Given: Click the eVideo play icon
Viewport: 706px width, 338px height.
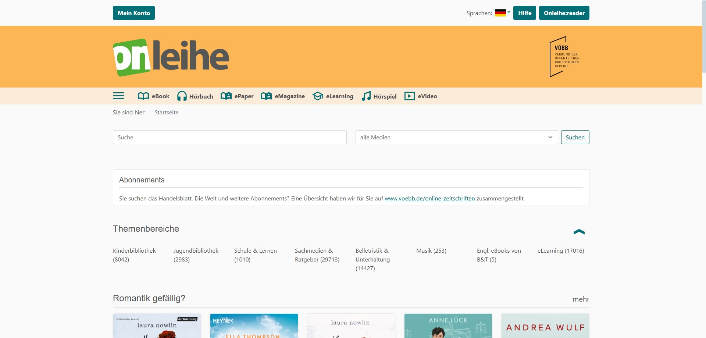Looking at the screenshot, I should coord(410,96).
